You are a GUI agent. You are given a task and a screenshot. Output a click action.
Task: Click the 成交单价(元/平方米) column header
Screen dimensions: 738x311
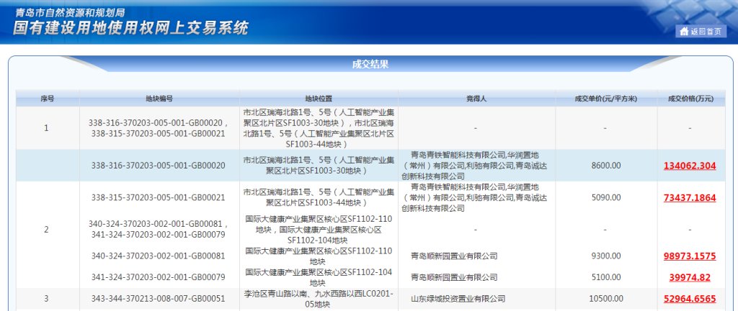(605, 99)
